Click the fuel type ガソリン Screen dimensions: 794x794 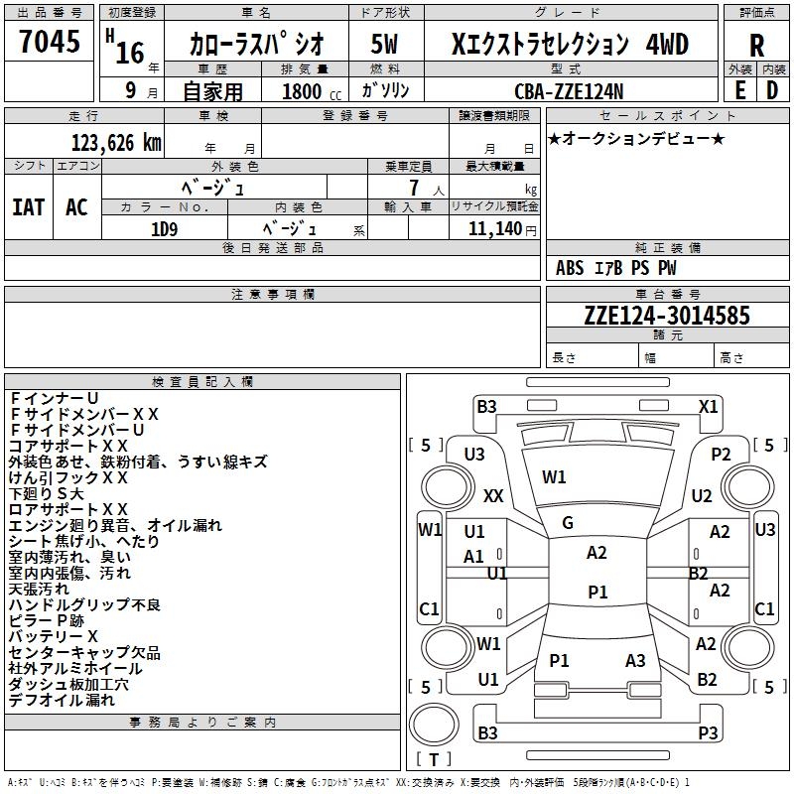pos(385,90)
